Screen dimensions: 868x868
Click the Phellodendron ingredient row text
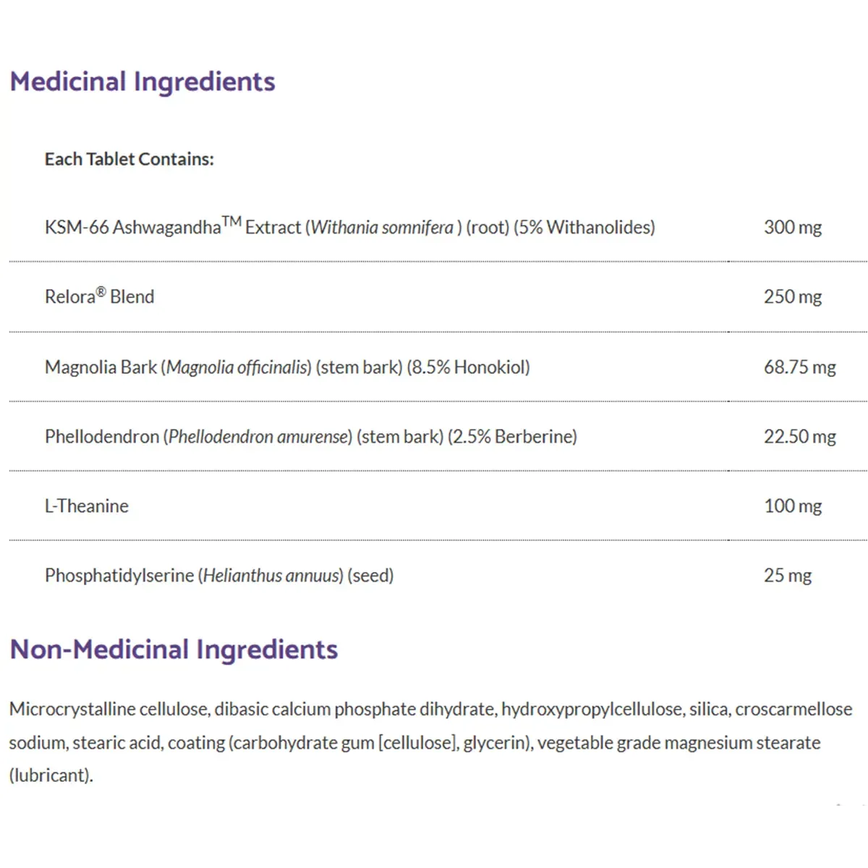pos(310,437)
